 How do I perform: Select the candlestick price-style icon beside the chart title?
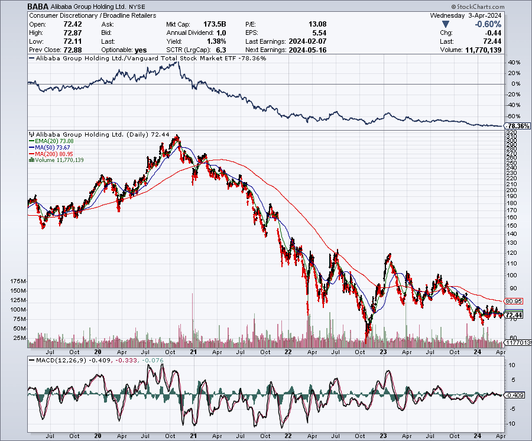tap(30, 135)
